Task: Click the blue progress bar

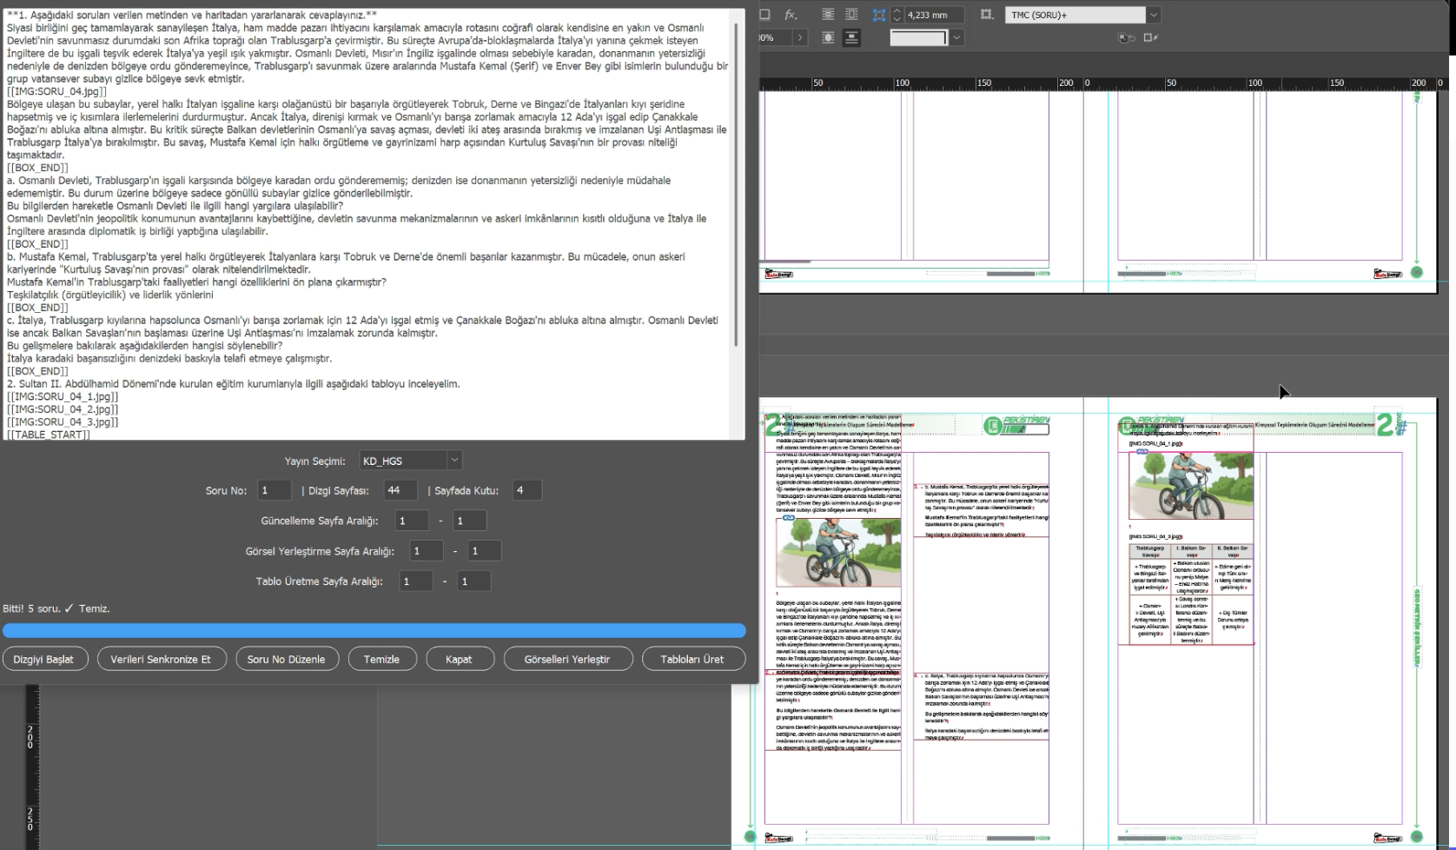Action: [374, 631]
